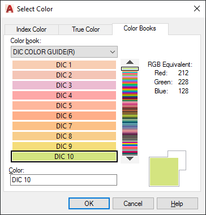Click the Color name input field
The height and width of the screenshot is (215, 206).
point(63,180)
